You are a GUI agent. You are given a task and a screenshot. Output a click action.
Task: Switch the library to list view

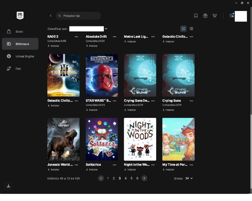[x=191, y=29]
